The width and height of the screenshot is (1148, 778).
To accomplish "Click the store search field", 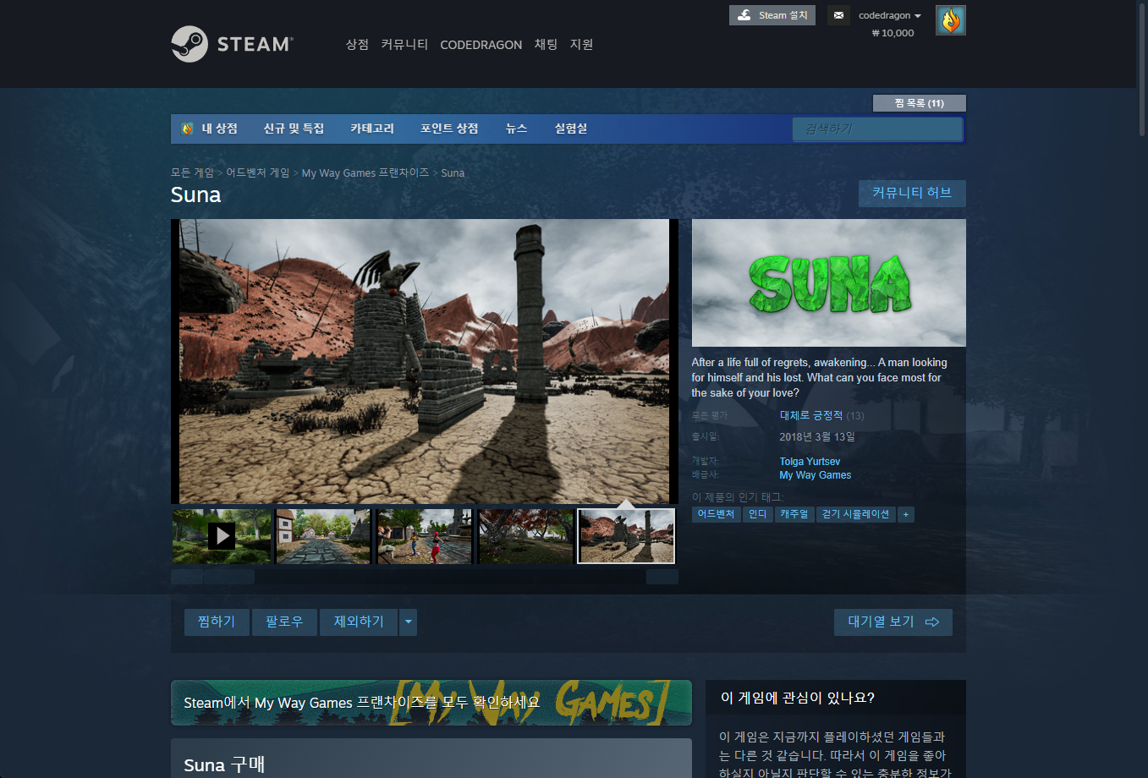I will pyautogui.click(x=878, y=129).
